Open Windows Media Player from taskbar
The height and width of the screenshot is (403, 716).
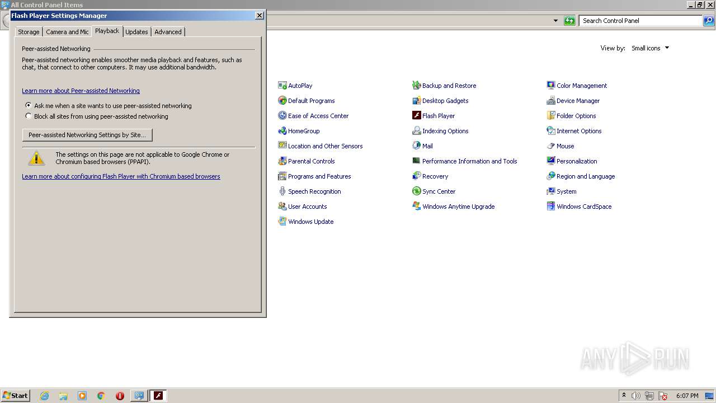point(82,396)
